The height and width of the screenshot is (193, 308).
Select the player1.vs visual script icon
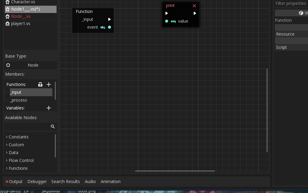7,23
